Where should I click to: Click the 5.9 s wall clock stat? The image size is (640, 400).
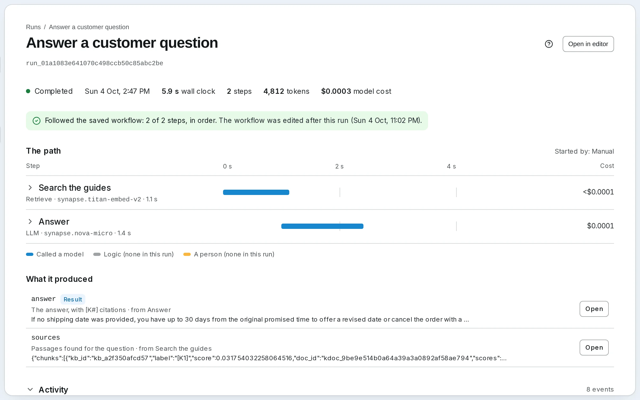[188, 91]
